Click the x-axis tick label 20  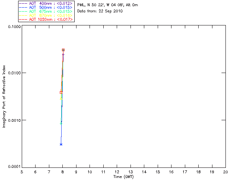pos(225,172)
